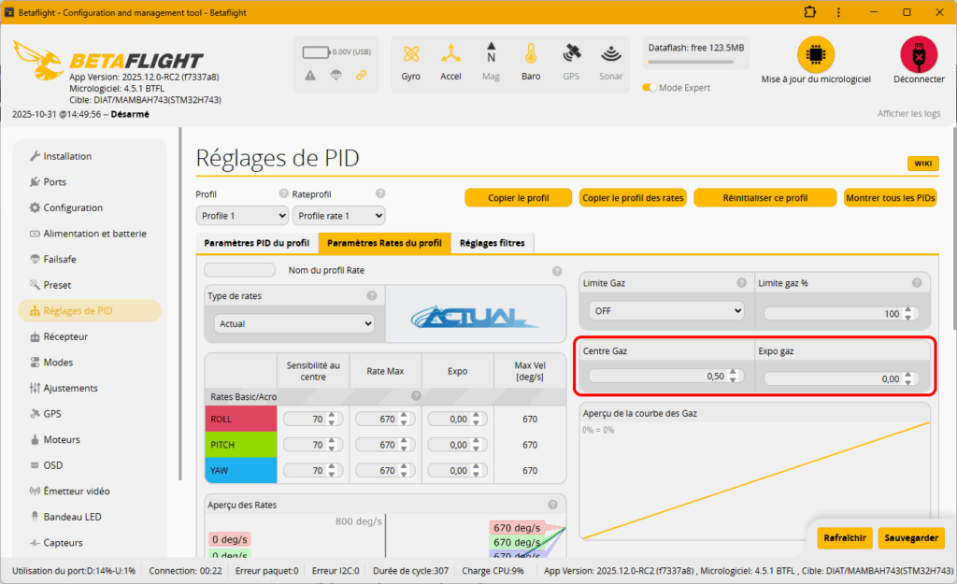Image resolution: width=957 pixels, height=584 pixels.
Task: Click the Réinitialiser ce profil button
Action: [x=764, y=197]
